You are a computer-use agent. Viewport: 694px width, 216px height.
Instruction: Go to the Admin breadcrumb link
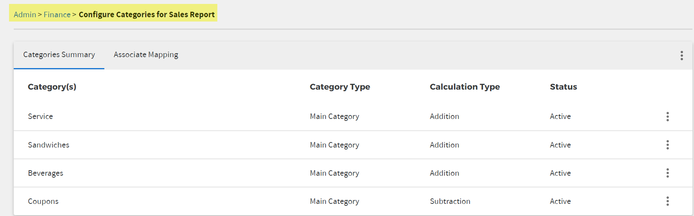(25, 14)
